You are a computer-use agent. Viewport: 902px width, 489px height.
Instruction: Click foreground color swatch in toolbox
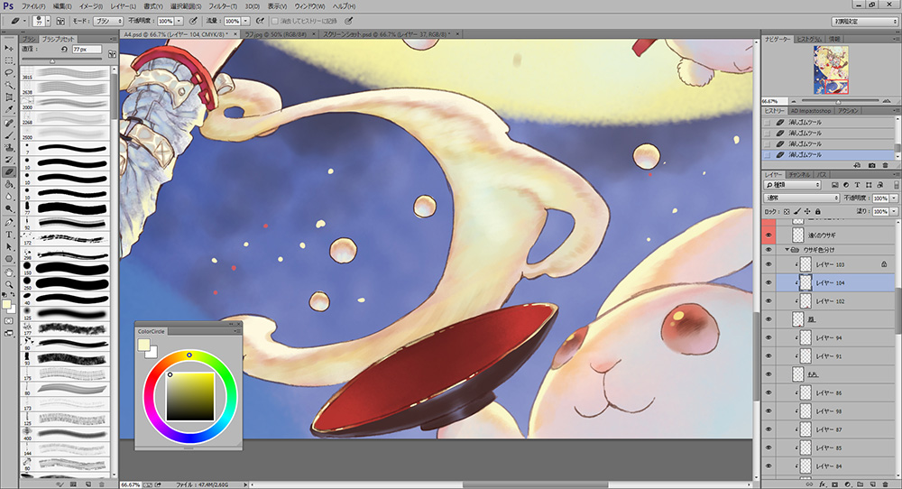6,304
